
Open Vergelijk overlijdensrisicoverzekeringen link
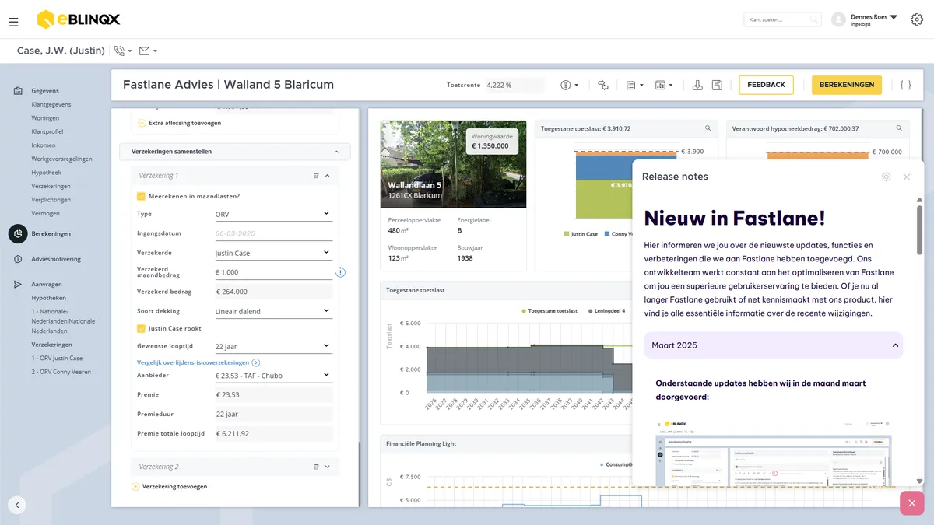pos(198,362)
